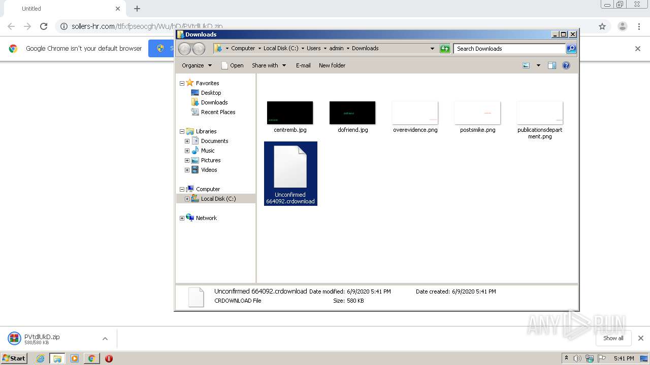The width and height of the screenshot is (650, 365).
Task: Open Internet Explorer from taskbar
Action: (40, 358)
